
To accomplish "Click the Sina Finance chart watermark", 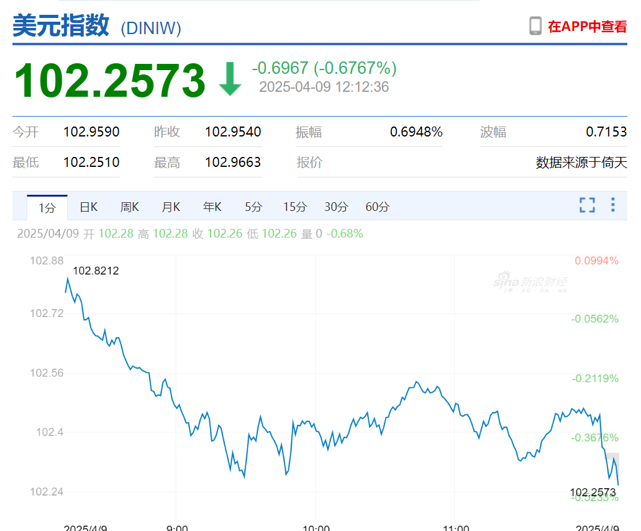I will tap(531, 280).
